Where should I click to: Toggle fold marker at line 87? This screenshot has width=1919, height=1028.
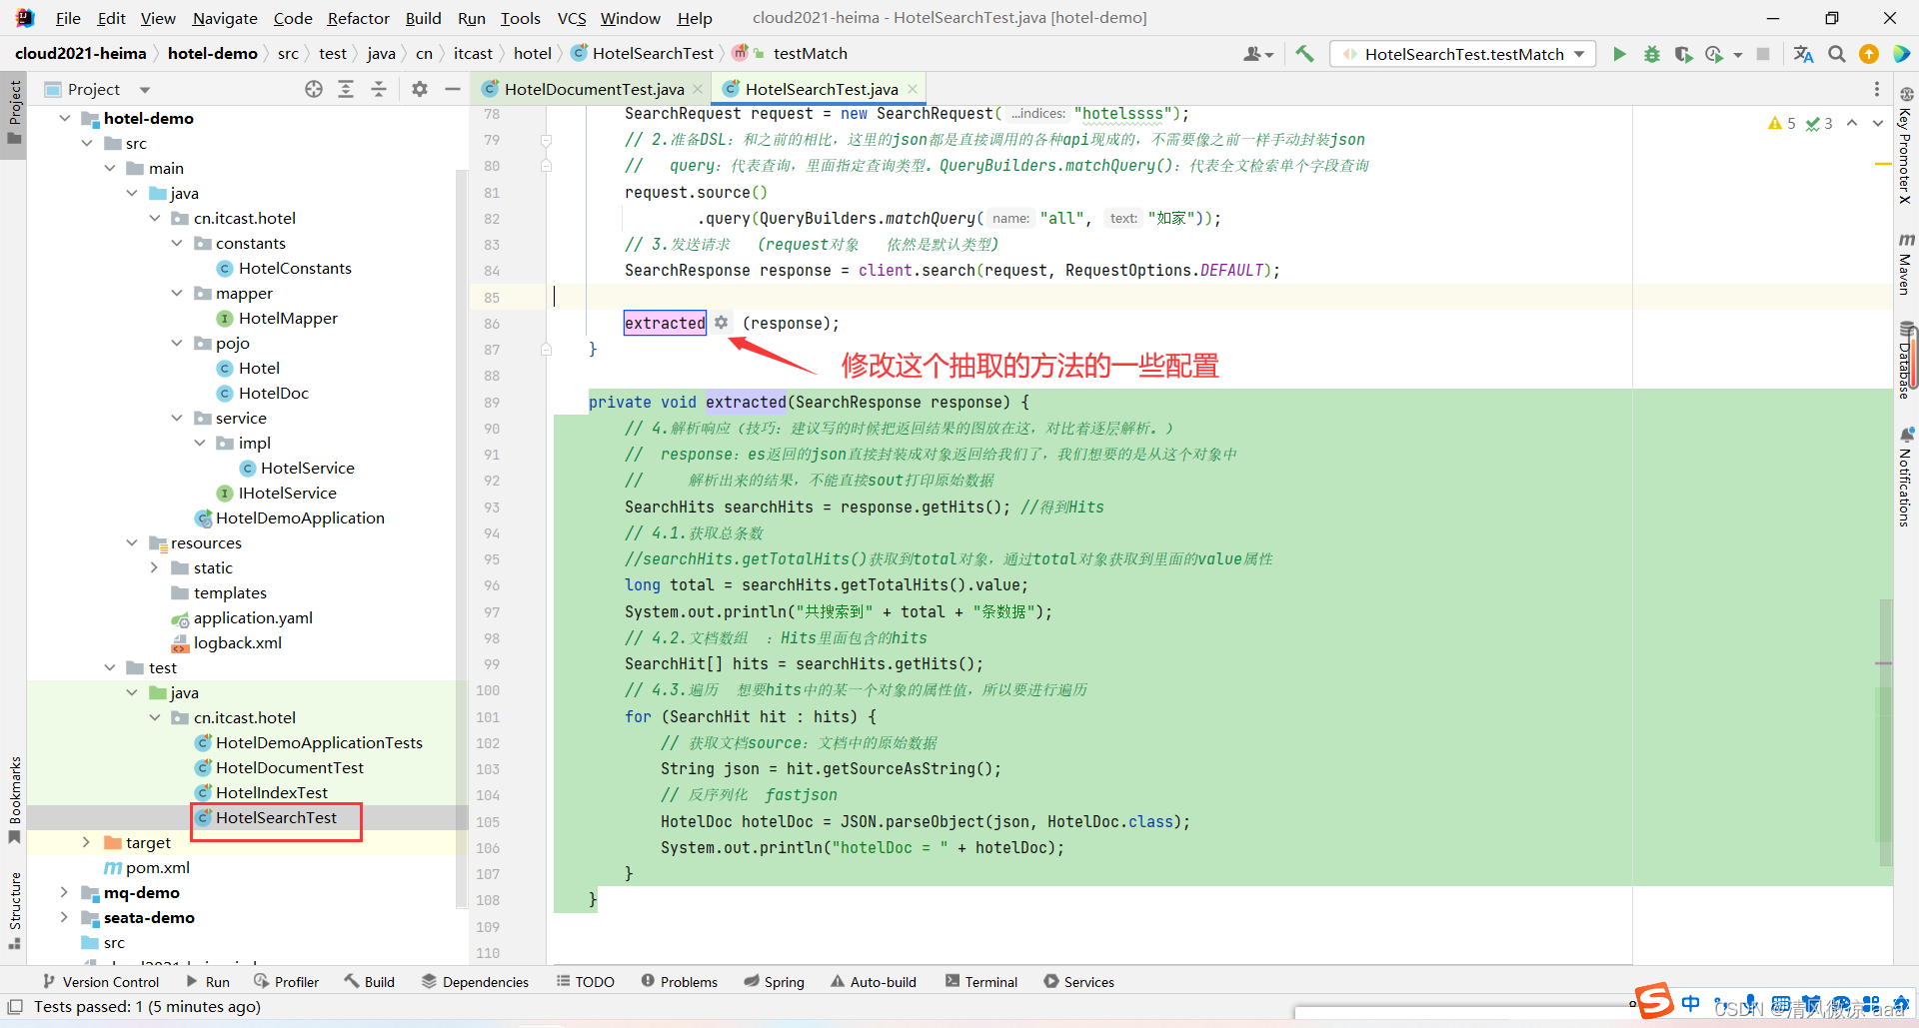pyautogui.click(x=547, y=350)
